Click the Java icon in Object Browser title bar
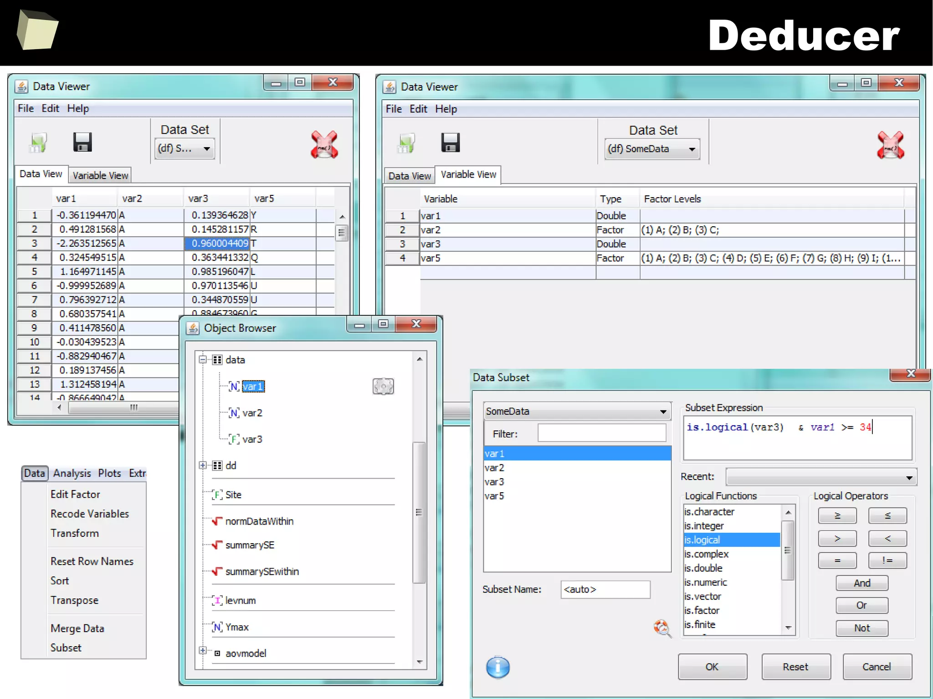 (x=193, y=328)
